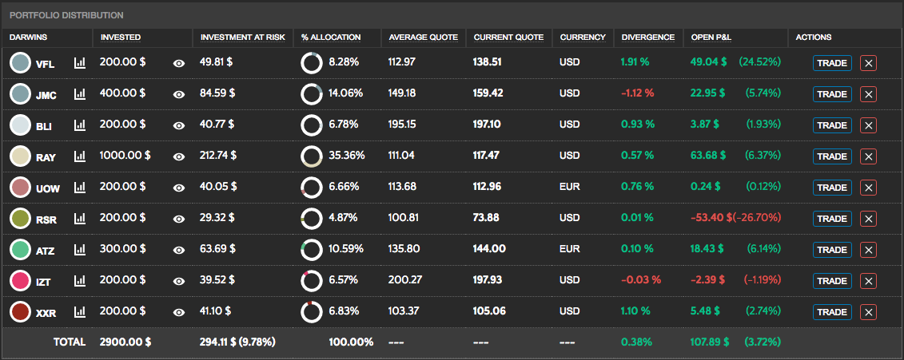The width and height of the screenshot is (904, 360).
Task: Click the red X for JMC row
Action: tap(869, 94)
